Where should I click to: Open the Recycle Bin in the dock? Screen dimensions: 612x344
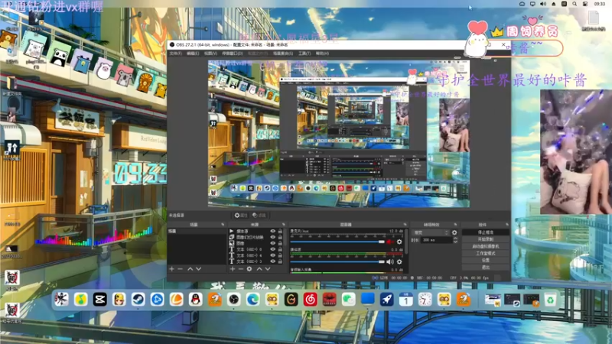[x=550, y=300]
